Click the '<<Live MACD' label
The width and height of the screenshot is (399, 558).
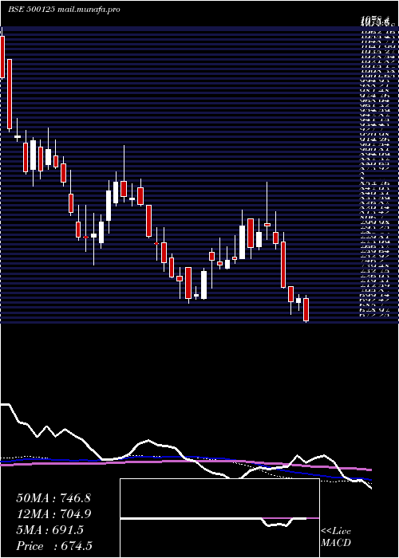(x=336, y=537)
